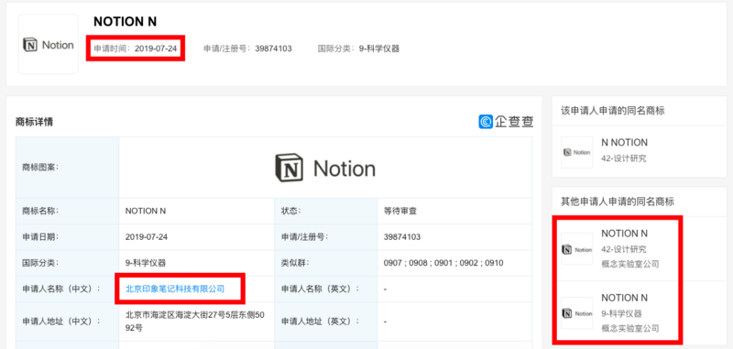The width and height of the screenshot is (733, 349).
Task: Click thumbnail beside NOTION N 42-设计研究 entry
Action: coord(577,249)
